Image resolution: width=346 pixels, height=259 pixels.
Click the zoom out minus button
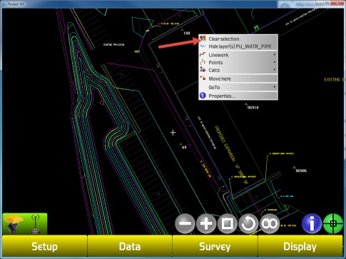185,223
